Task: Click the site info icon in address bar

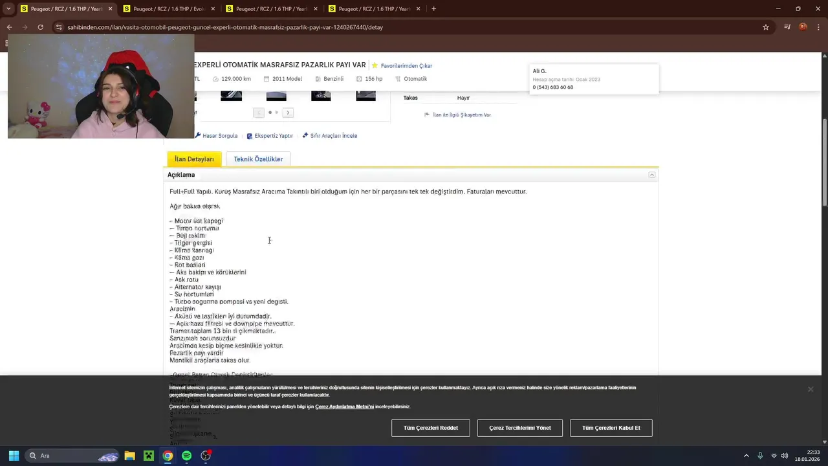Action: tap(59, 27)
